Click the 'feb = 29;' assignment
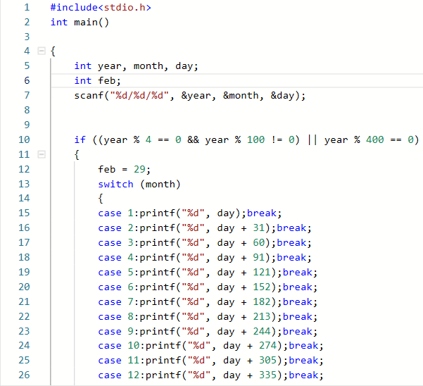This screenshot has height=386, width=423. point(124,169)
